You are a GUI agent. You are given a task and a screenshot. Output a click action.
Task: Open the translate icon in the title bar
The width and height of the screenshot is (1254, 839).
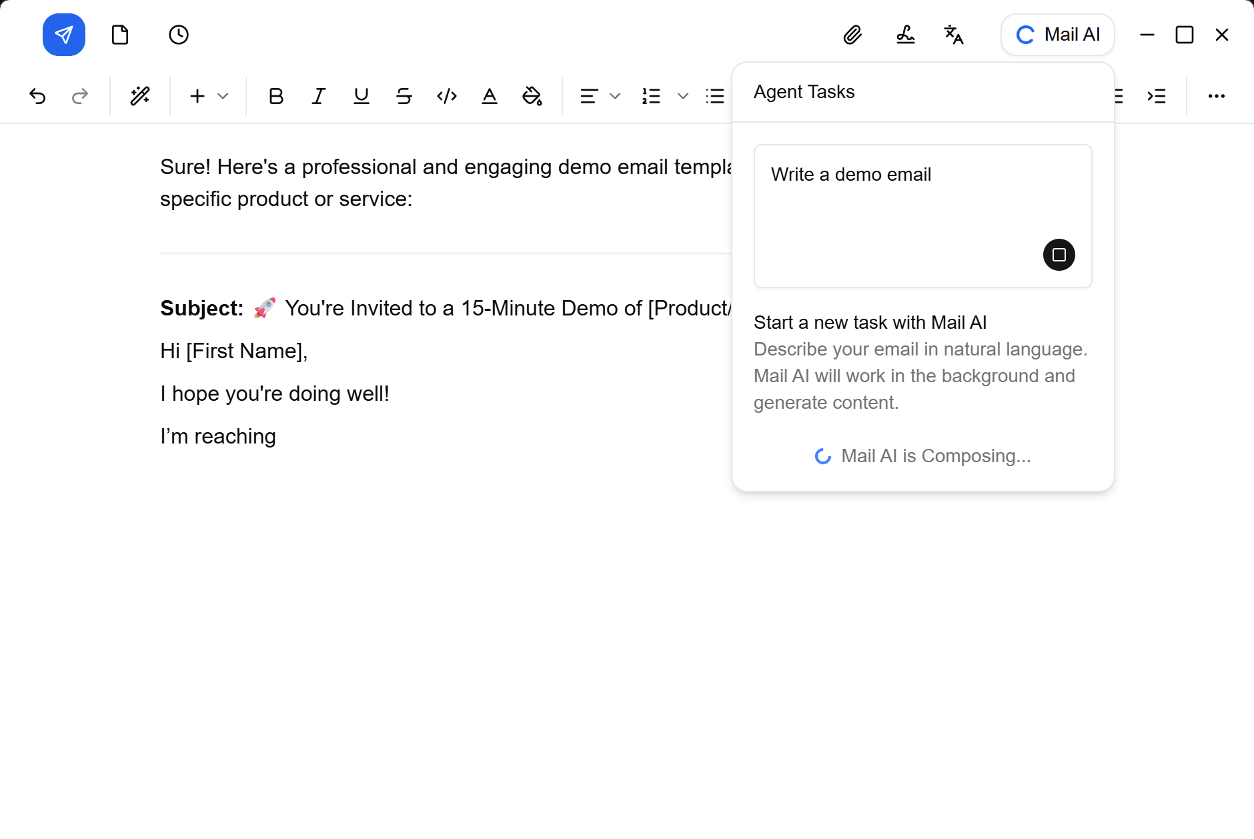click(x=953, y=35)
